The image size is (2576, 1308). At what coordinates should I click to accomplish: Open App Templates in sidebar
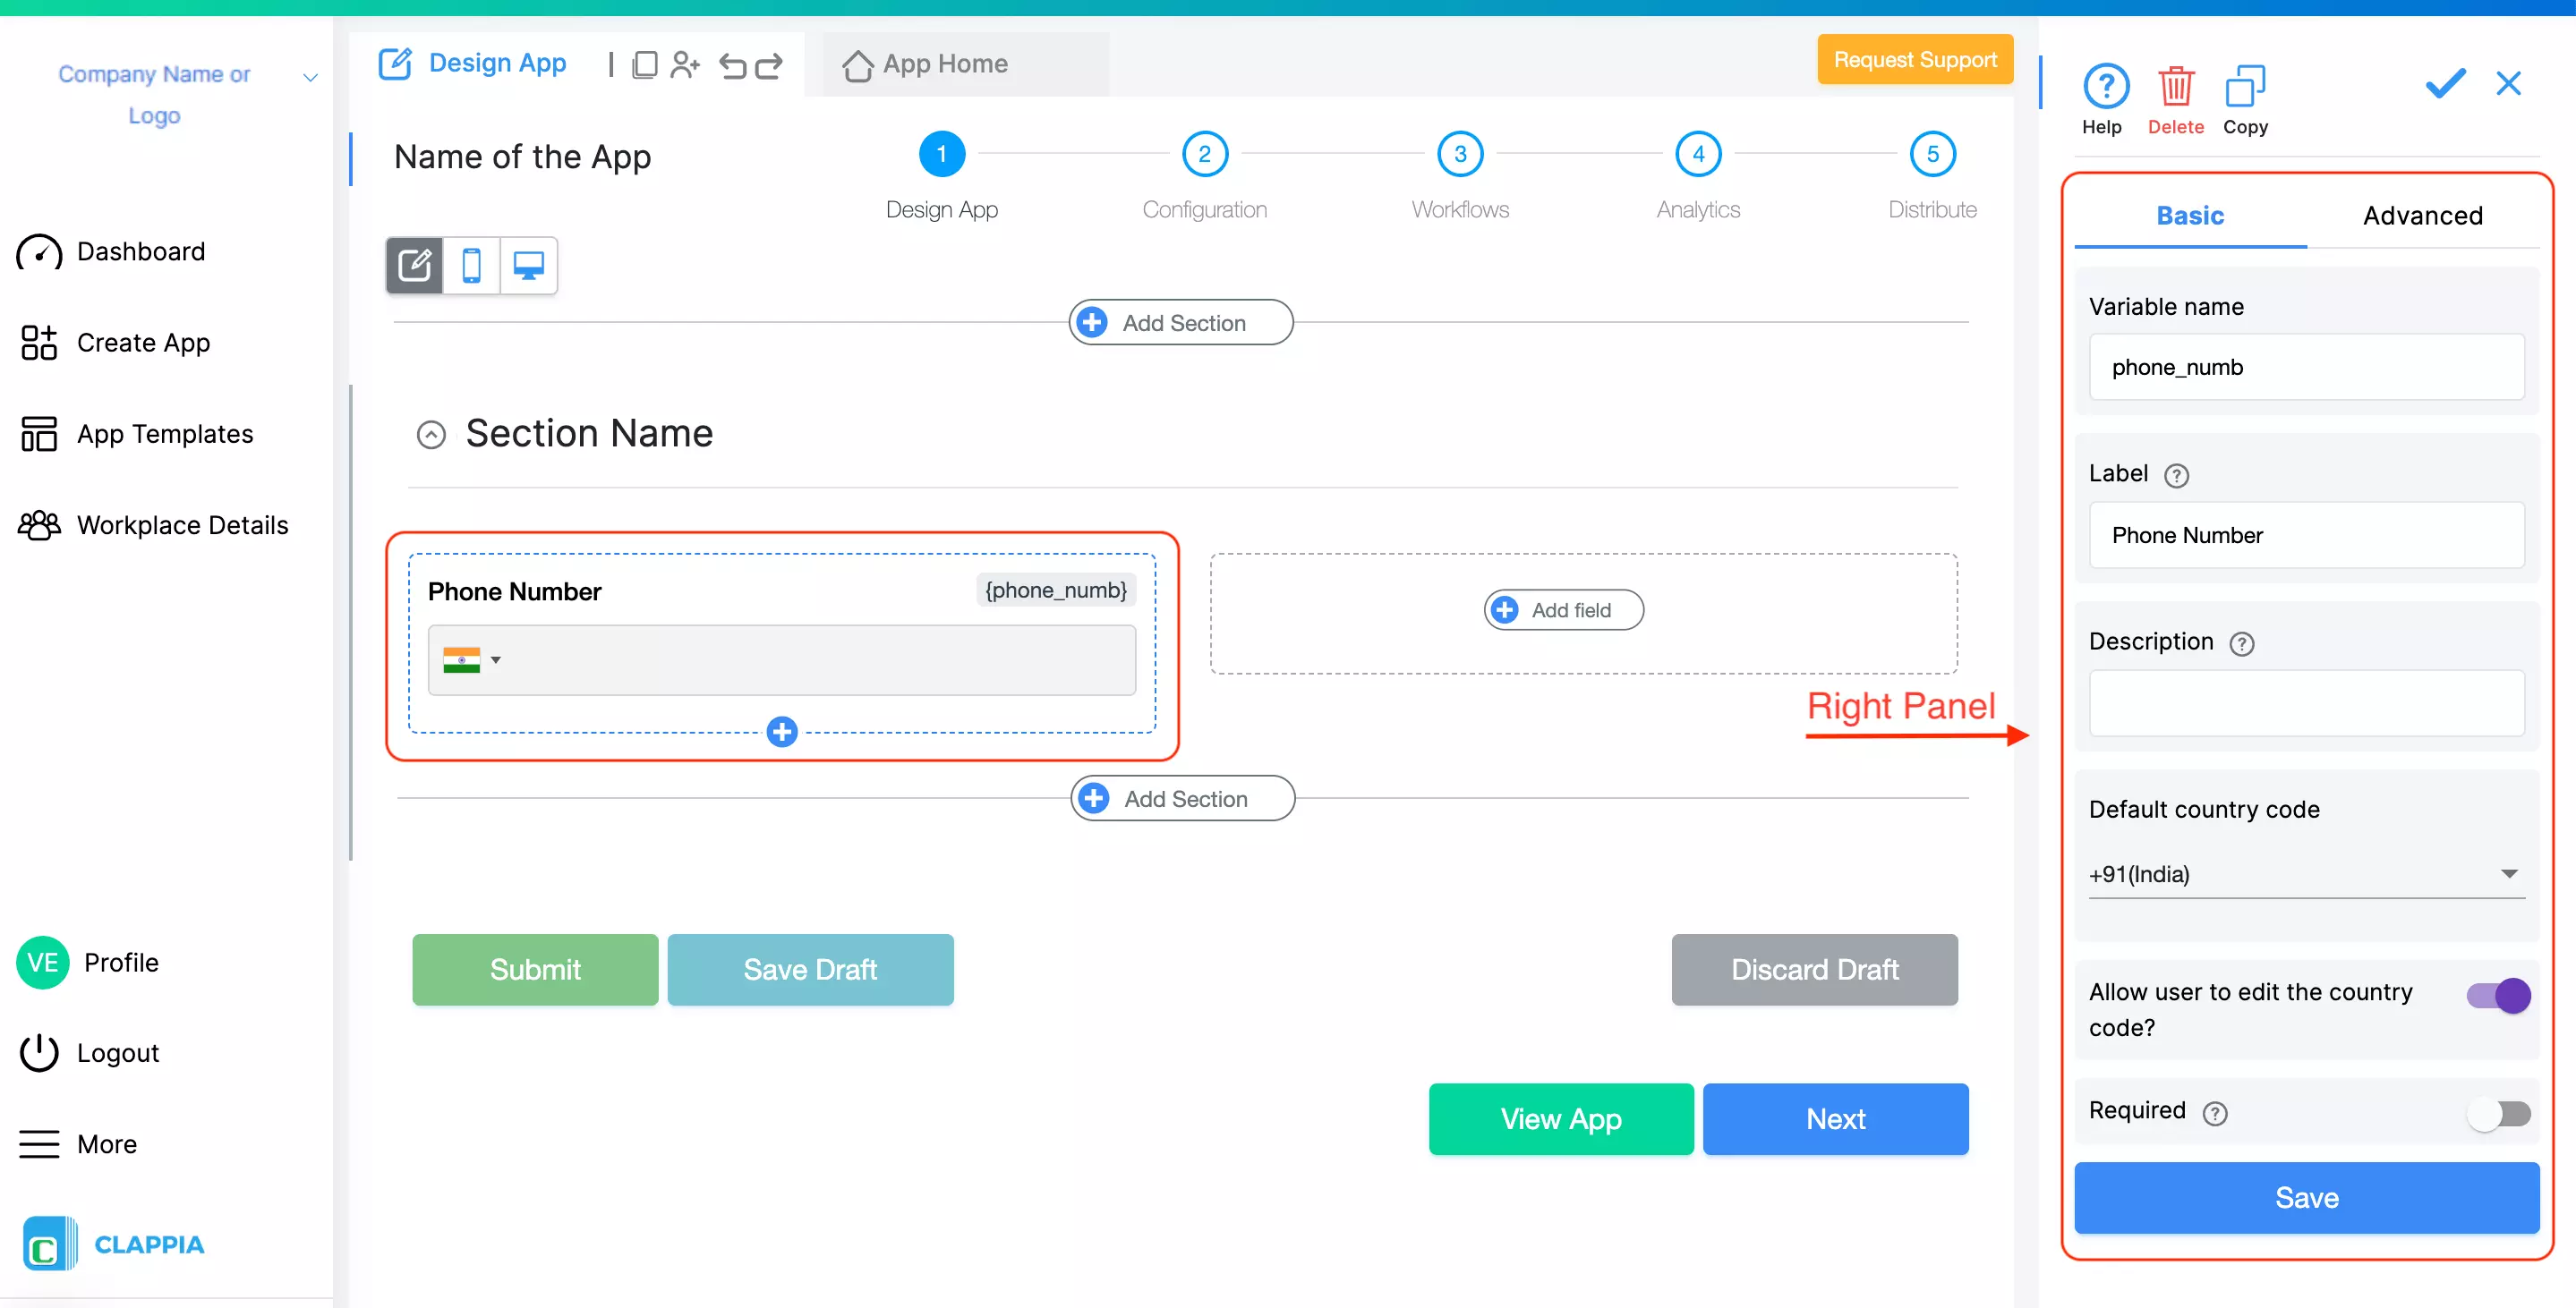[x=164, y=434]
